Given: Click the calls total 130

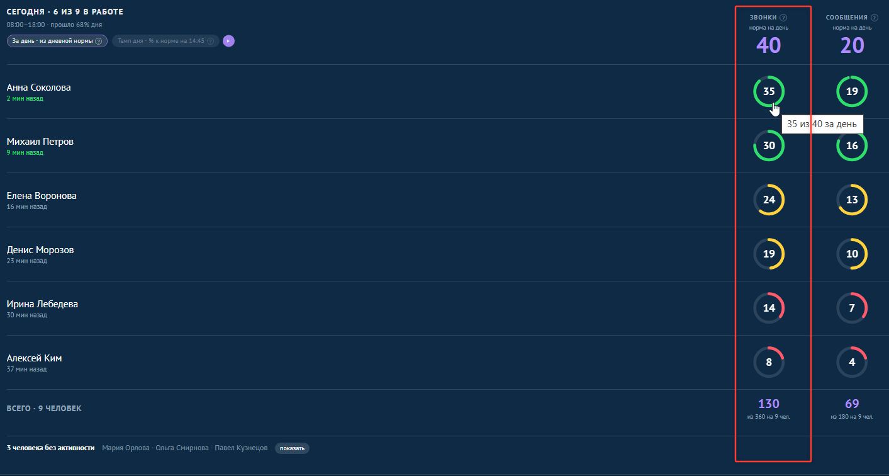Looking at the screenshot, I should point(769,404).
